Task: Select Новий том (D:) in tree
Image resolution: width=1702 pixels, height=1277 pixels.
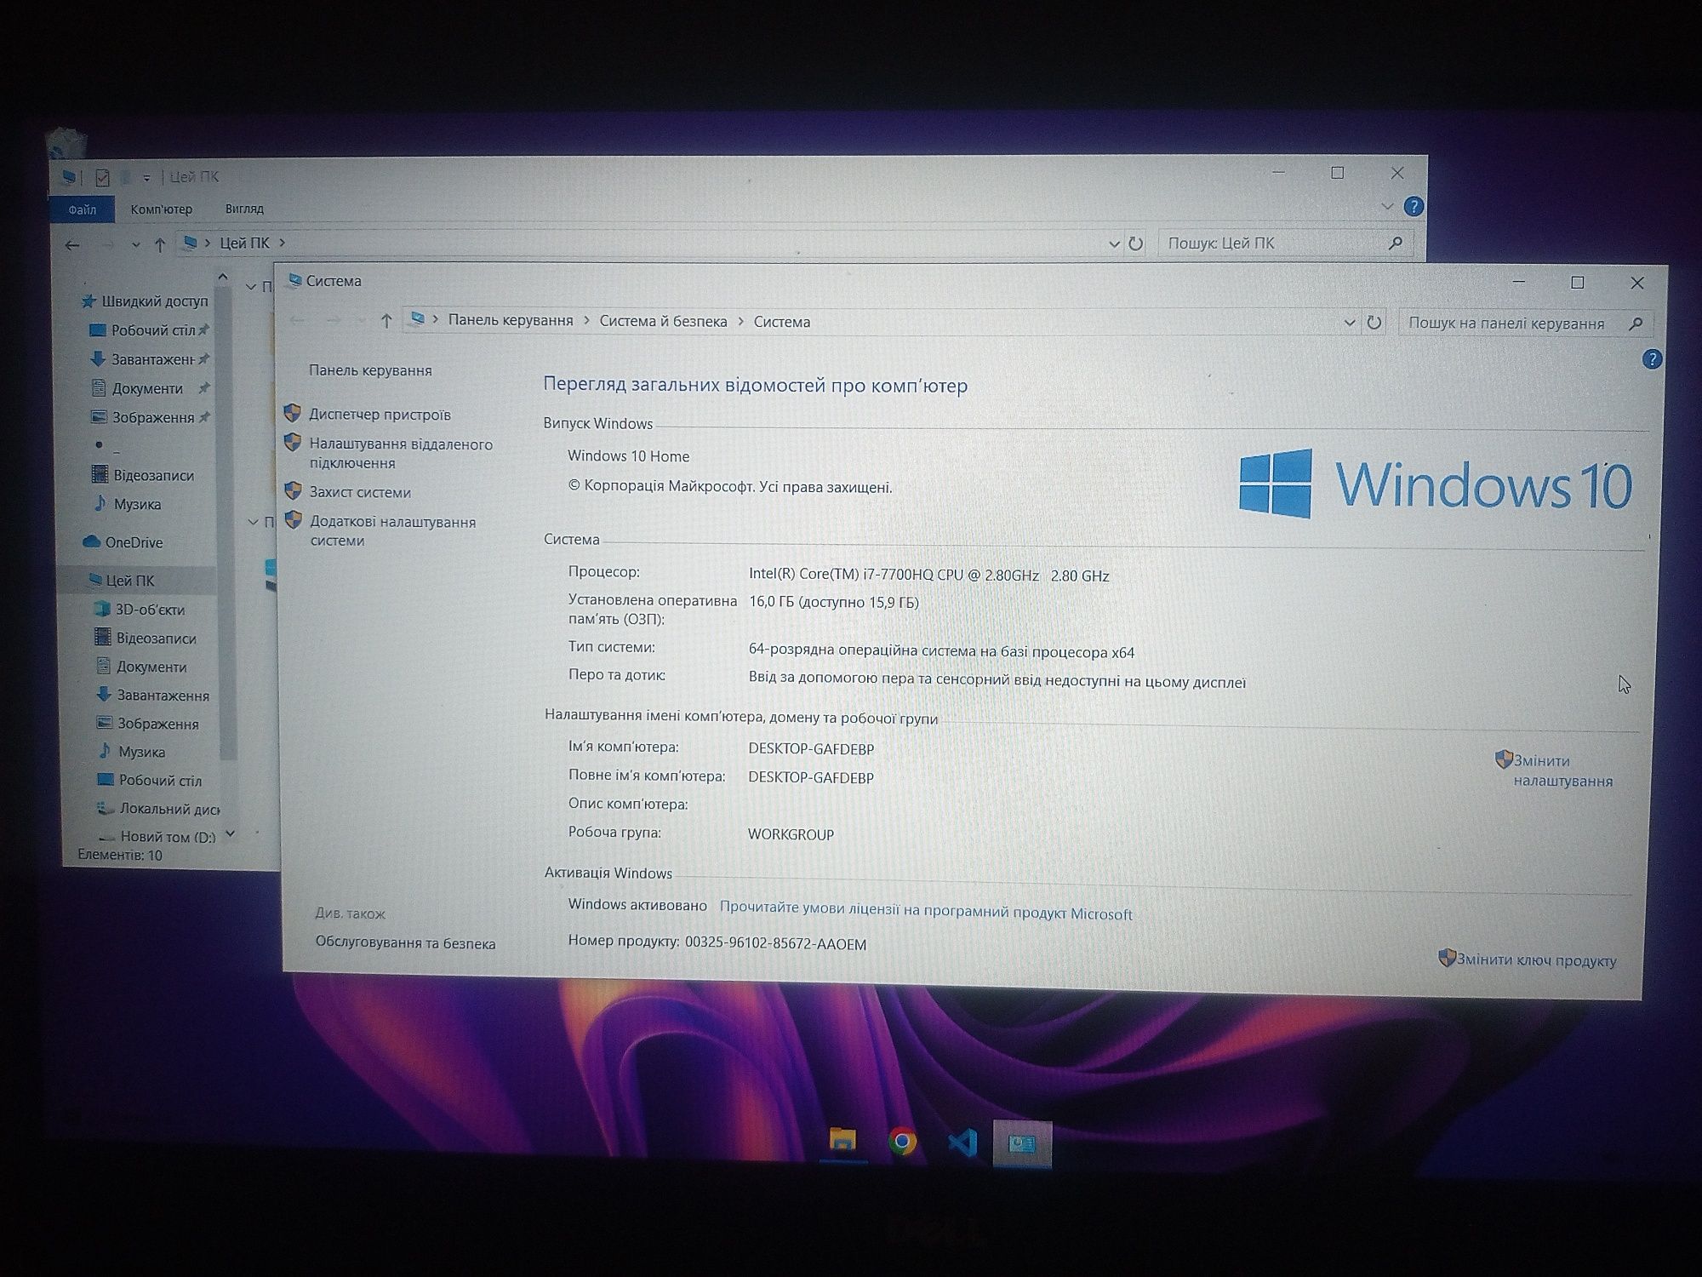Action: pos(157,837)
